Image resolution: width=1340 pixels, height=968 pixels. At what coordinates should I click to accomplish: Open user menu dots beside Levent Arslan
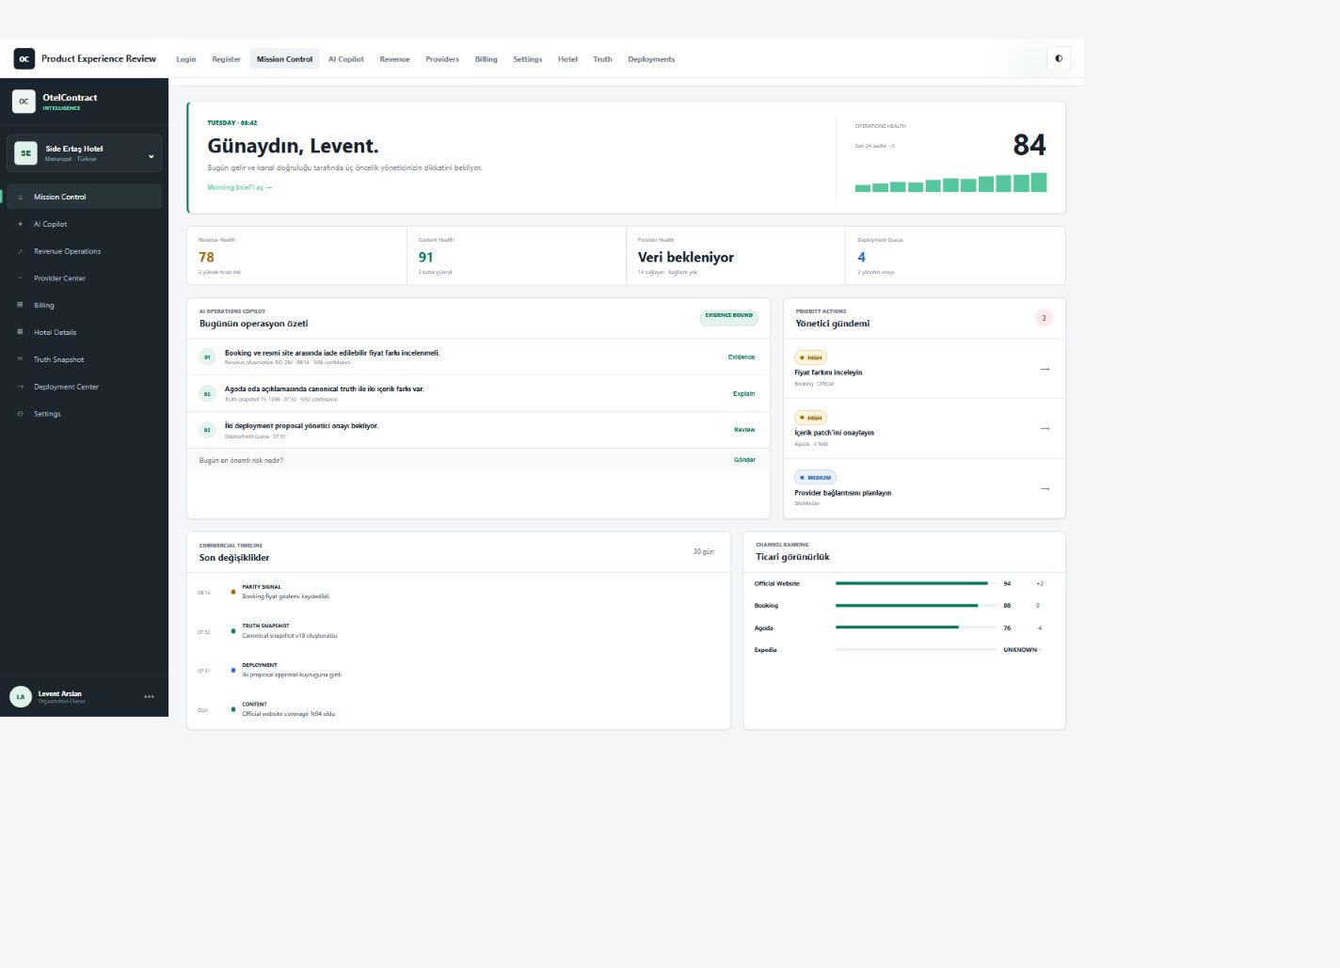tap(149, 697)
